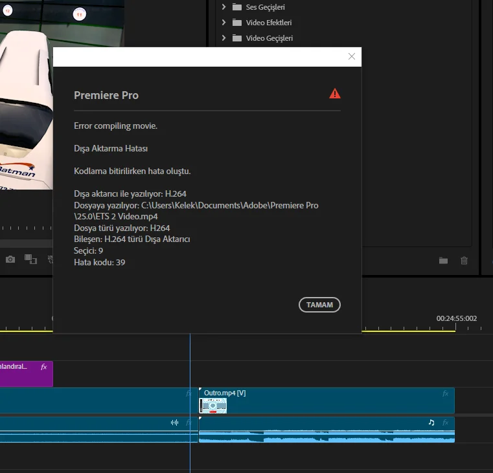The width and height of the screenshot is (493, 473).
Task: Create a new custom bin with folder icon
Action: pyautogui.click(x=443, y=260)
